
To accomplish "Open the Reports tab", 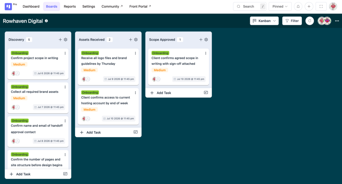I will coord(70,7).
